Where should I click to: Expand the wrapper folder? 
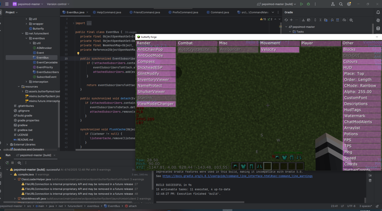[x=26, y=24]
